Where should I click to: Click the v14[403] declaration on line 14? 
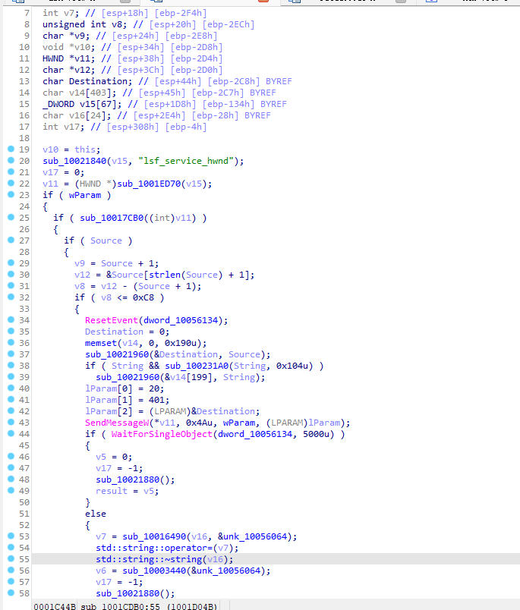(x=80, y=93)
